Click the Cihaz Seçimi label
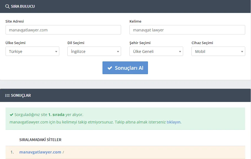251x159 pixels. point(202,43)
